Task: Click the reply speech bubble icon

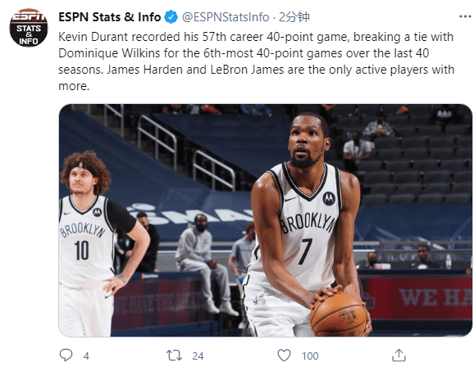Action: (66, 356)
